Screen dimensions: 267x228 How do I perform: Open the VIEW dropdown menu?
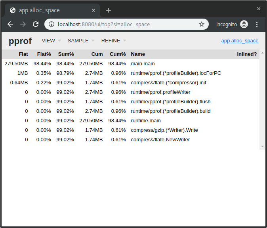[51, 41]
